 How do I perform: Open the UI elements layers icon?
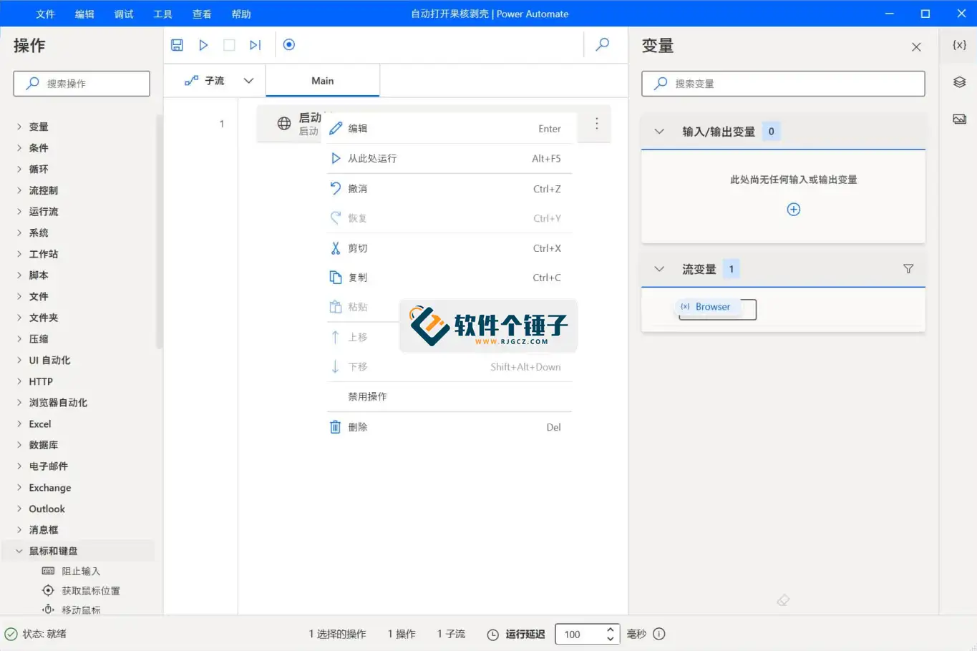tap(960, 82)
